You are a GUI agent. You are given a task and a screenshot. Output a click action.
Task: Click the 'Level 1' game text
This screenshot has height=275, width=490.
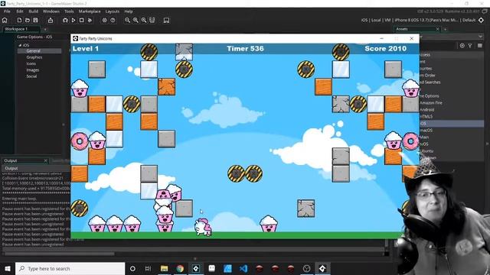click(86, 49)
